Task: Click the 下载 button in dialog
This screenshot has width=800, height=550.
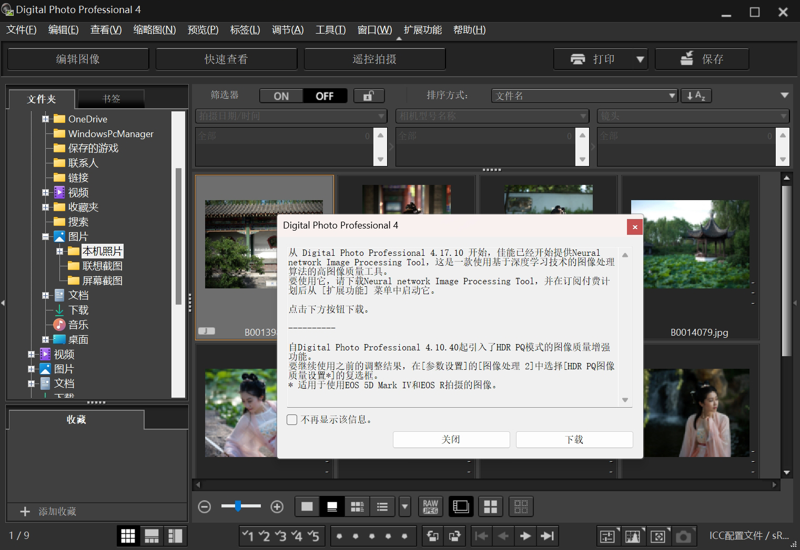Action: pyautogui.click(x=574, y=440)
